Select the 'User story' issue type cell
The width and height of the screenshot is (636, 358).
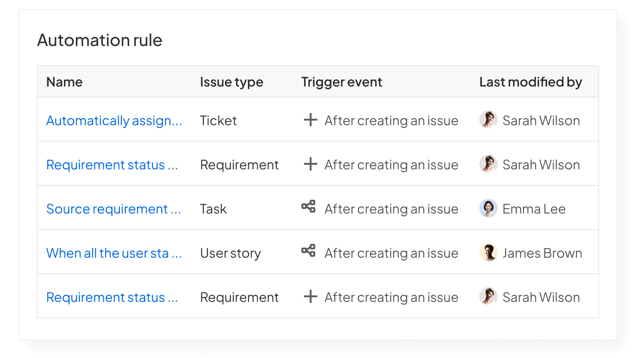pos(230,253)
